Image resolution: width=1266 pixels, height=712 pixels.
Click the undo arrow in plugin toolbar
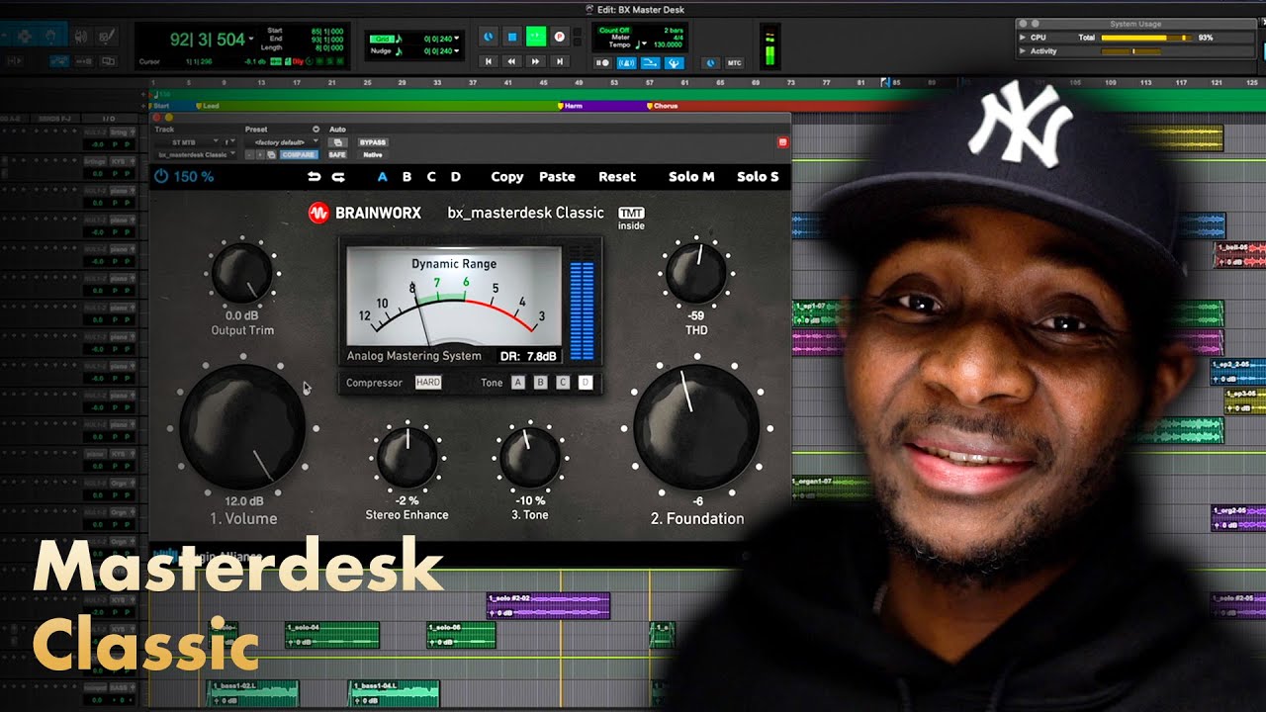click(x=315, y=177)
